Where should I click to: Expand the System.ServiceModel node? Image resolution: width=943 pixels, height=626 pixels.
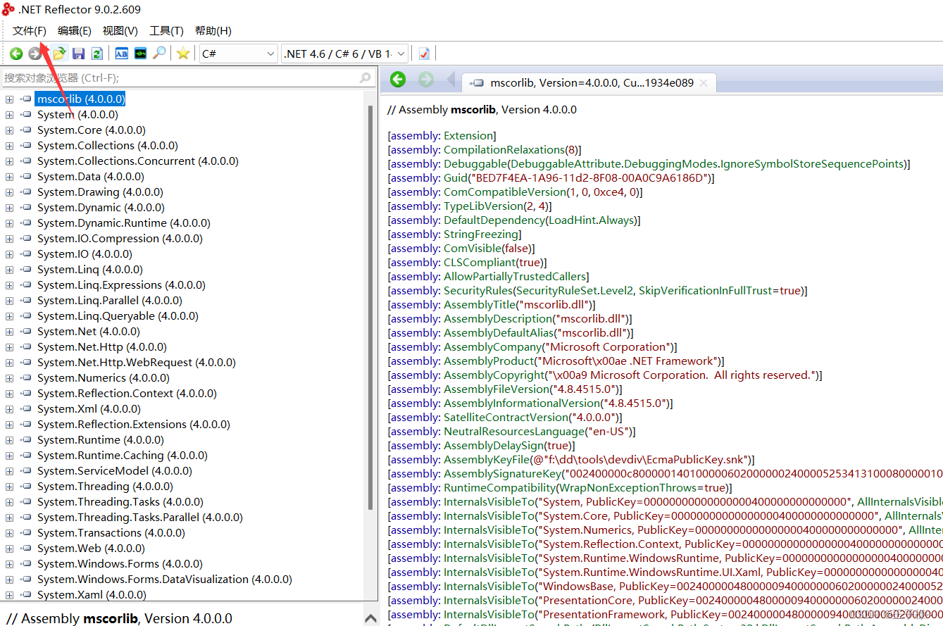click(9, 471)
